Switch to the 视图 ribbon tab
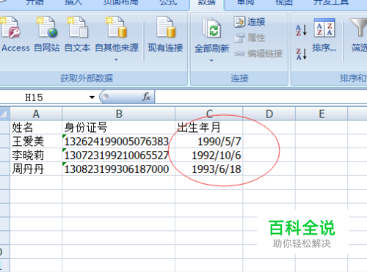 284,3
